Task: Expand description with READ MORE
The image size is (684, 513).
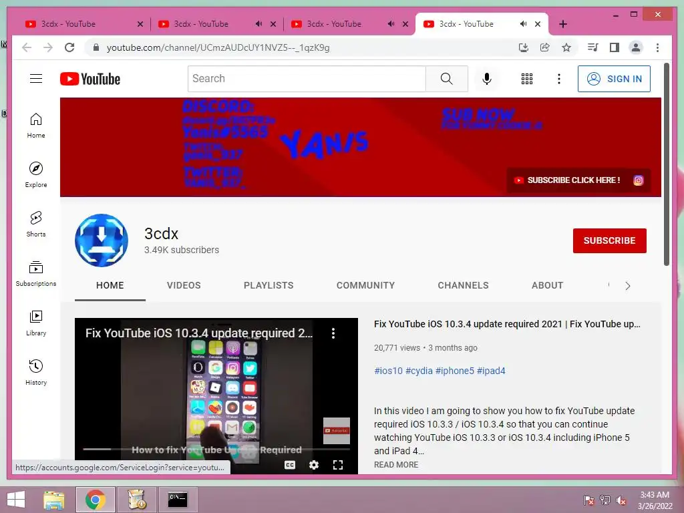Action: pos(395,465)
